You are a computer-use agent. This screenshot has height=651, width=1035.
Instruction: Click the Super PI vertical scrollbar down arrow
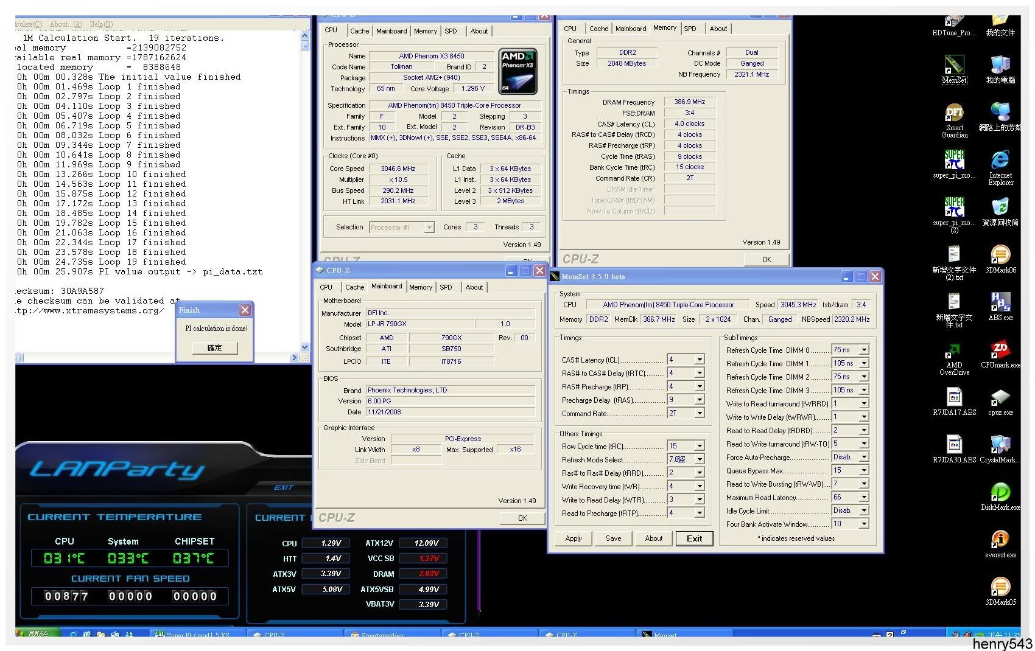[304, 347]
